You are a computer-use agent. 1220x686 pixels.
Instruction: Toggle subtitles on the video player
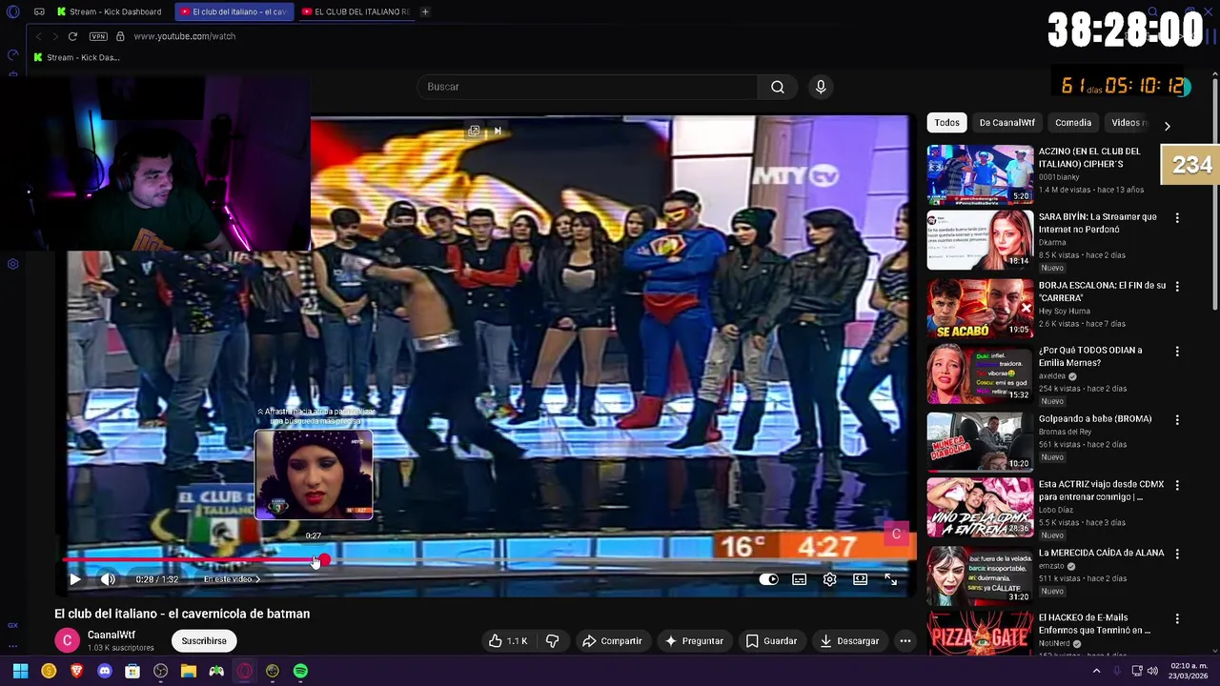coord(800,579)
